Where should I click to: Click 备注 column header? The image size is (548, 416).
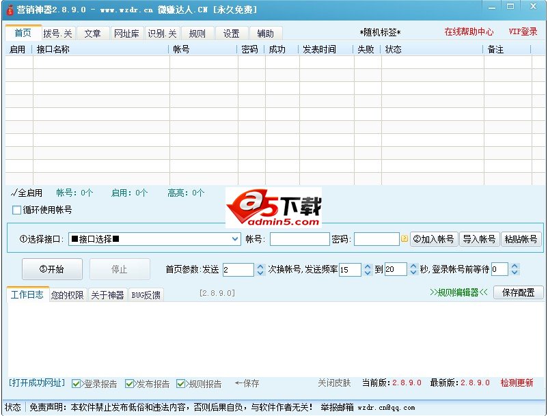[x=508, y=49]
